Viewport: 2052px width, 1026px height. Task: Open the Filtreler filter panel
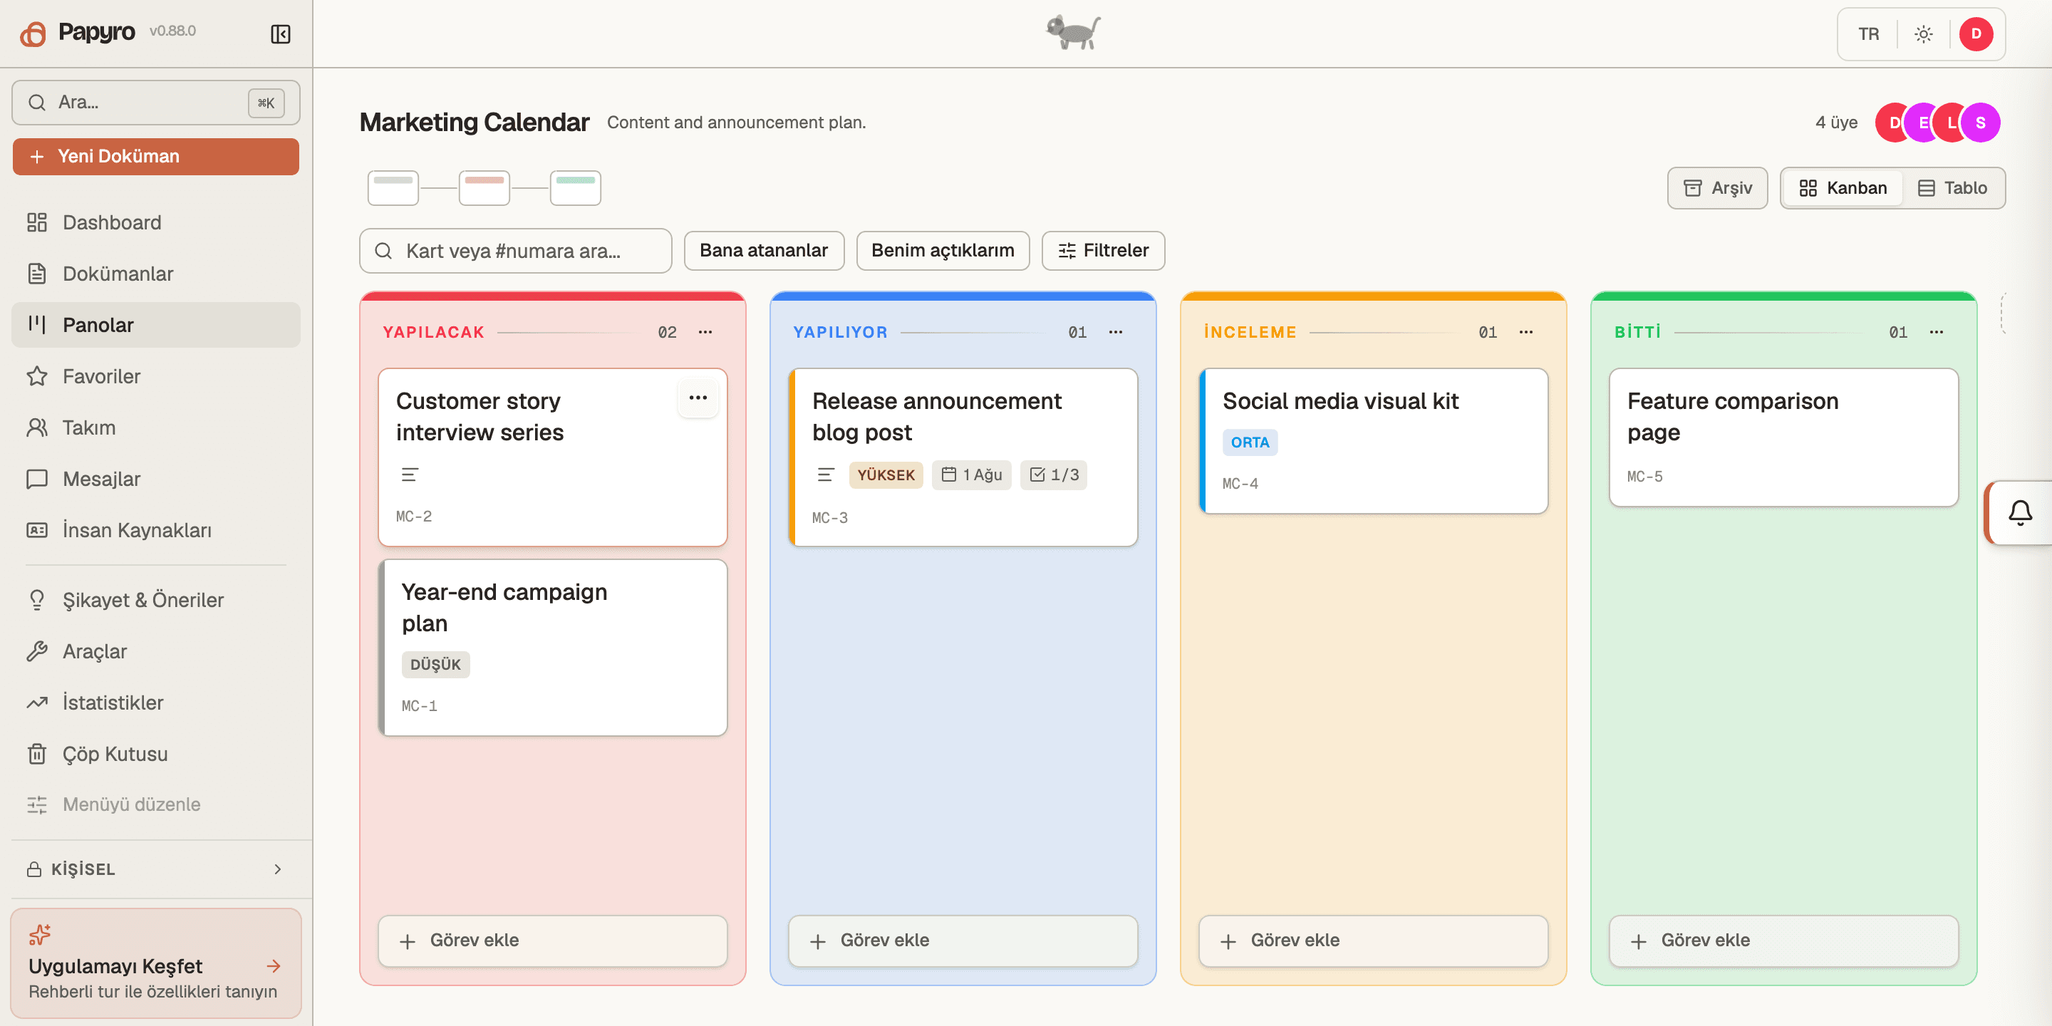pos(1103,251)
